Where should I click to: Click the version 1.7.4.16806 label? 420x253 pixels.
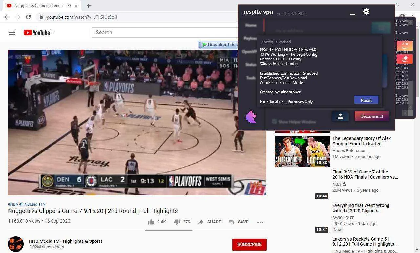291,14
